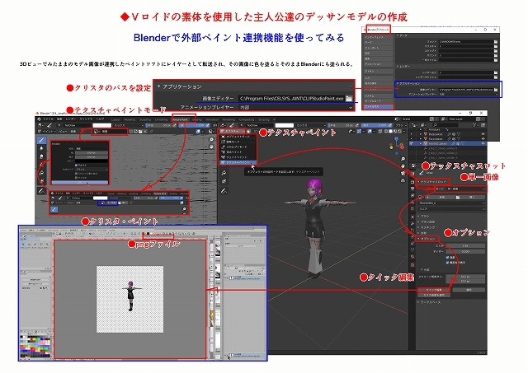Expand the Workspace panel in properties
Screen dimensions: 528x373
[x=430, y=302]
